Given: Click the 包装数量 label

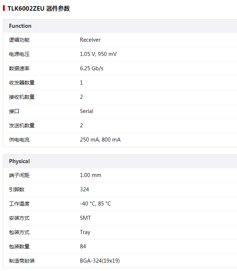Looking at the screenshot, I should pyautogui.click(x=19, y=246).
